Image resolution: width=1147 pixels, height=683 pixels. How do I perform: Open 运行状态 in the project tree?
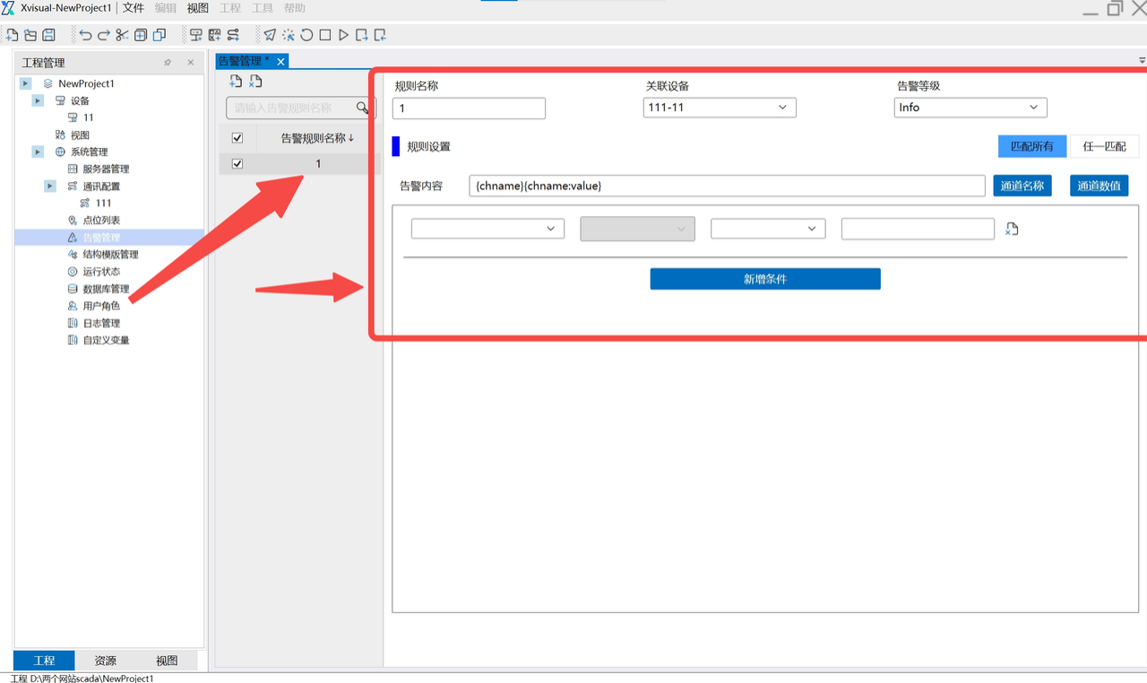point(101,272)
